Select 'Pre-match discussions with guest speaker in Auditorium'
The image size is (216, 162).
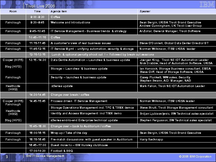[91, 139]
